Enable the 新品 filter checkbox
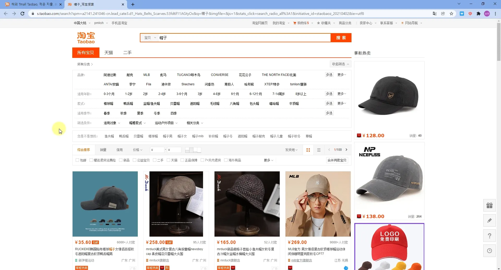The height and width of the screenshot is (270, 501). pos(121,160)
